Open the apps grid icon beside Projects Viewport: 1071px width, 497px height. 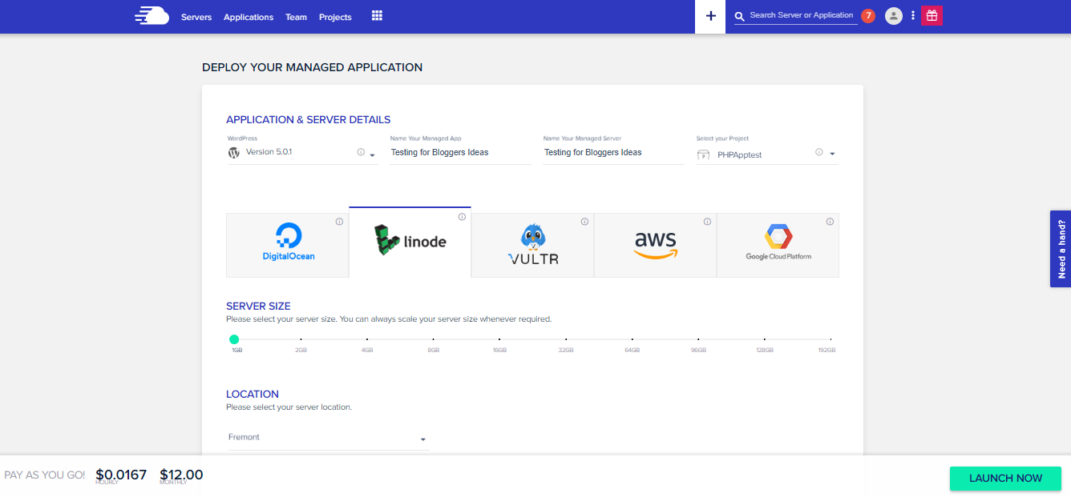[376, 16]
